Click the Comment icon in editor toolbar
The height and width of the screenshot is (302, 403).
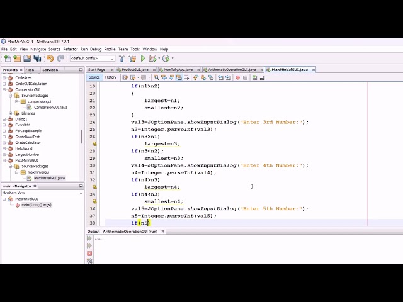click(x=254, y=77)
